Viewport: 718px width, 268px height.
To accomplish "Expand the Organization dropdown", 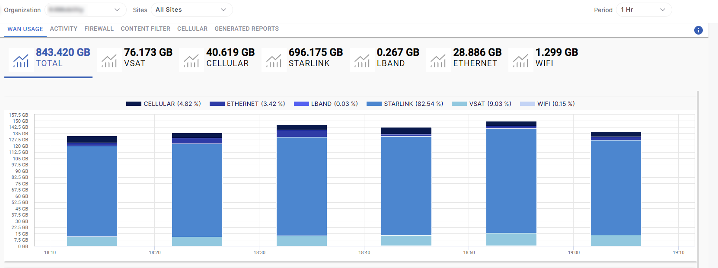I will (x=85, y=10).
